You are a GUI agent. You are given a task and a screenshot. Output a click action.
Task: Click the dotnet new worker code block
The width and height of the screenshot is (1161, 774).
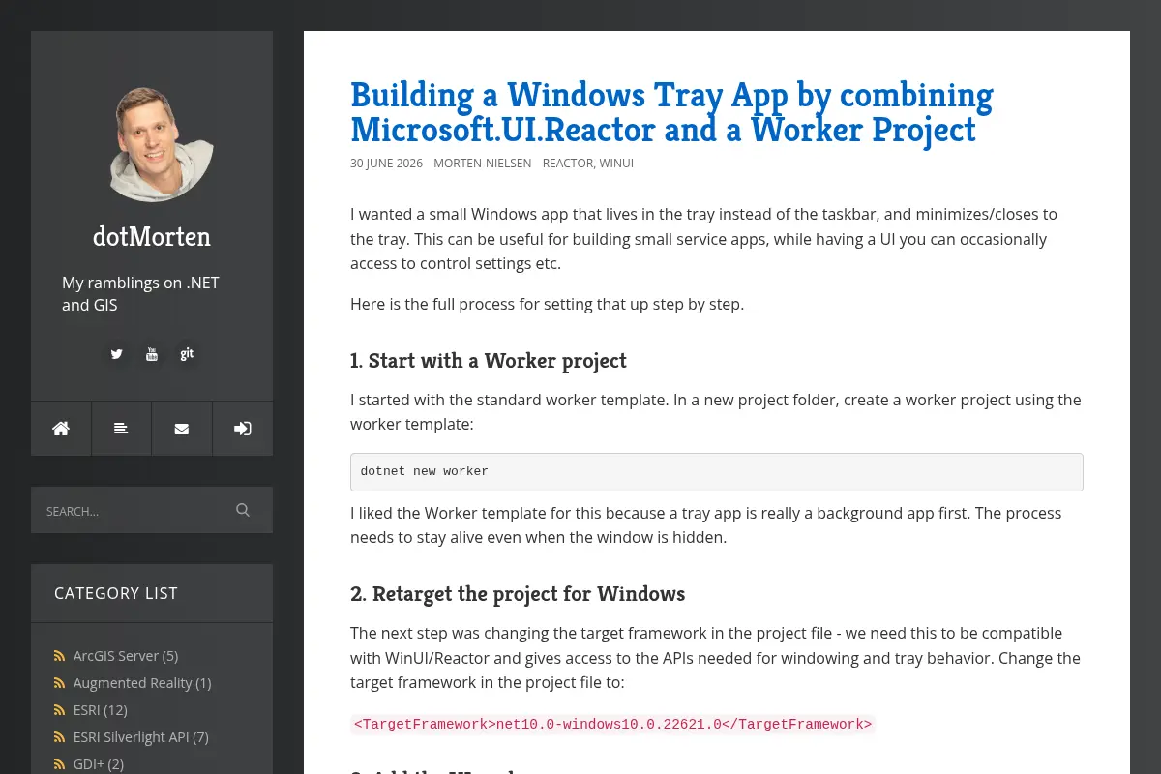click(716, 472)
